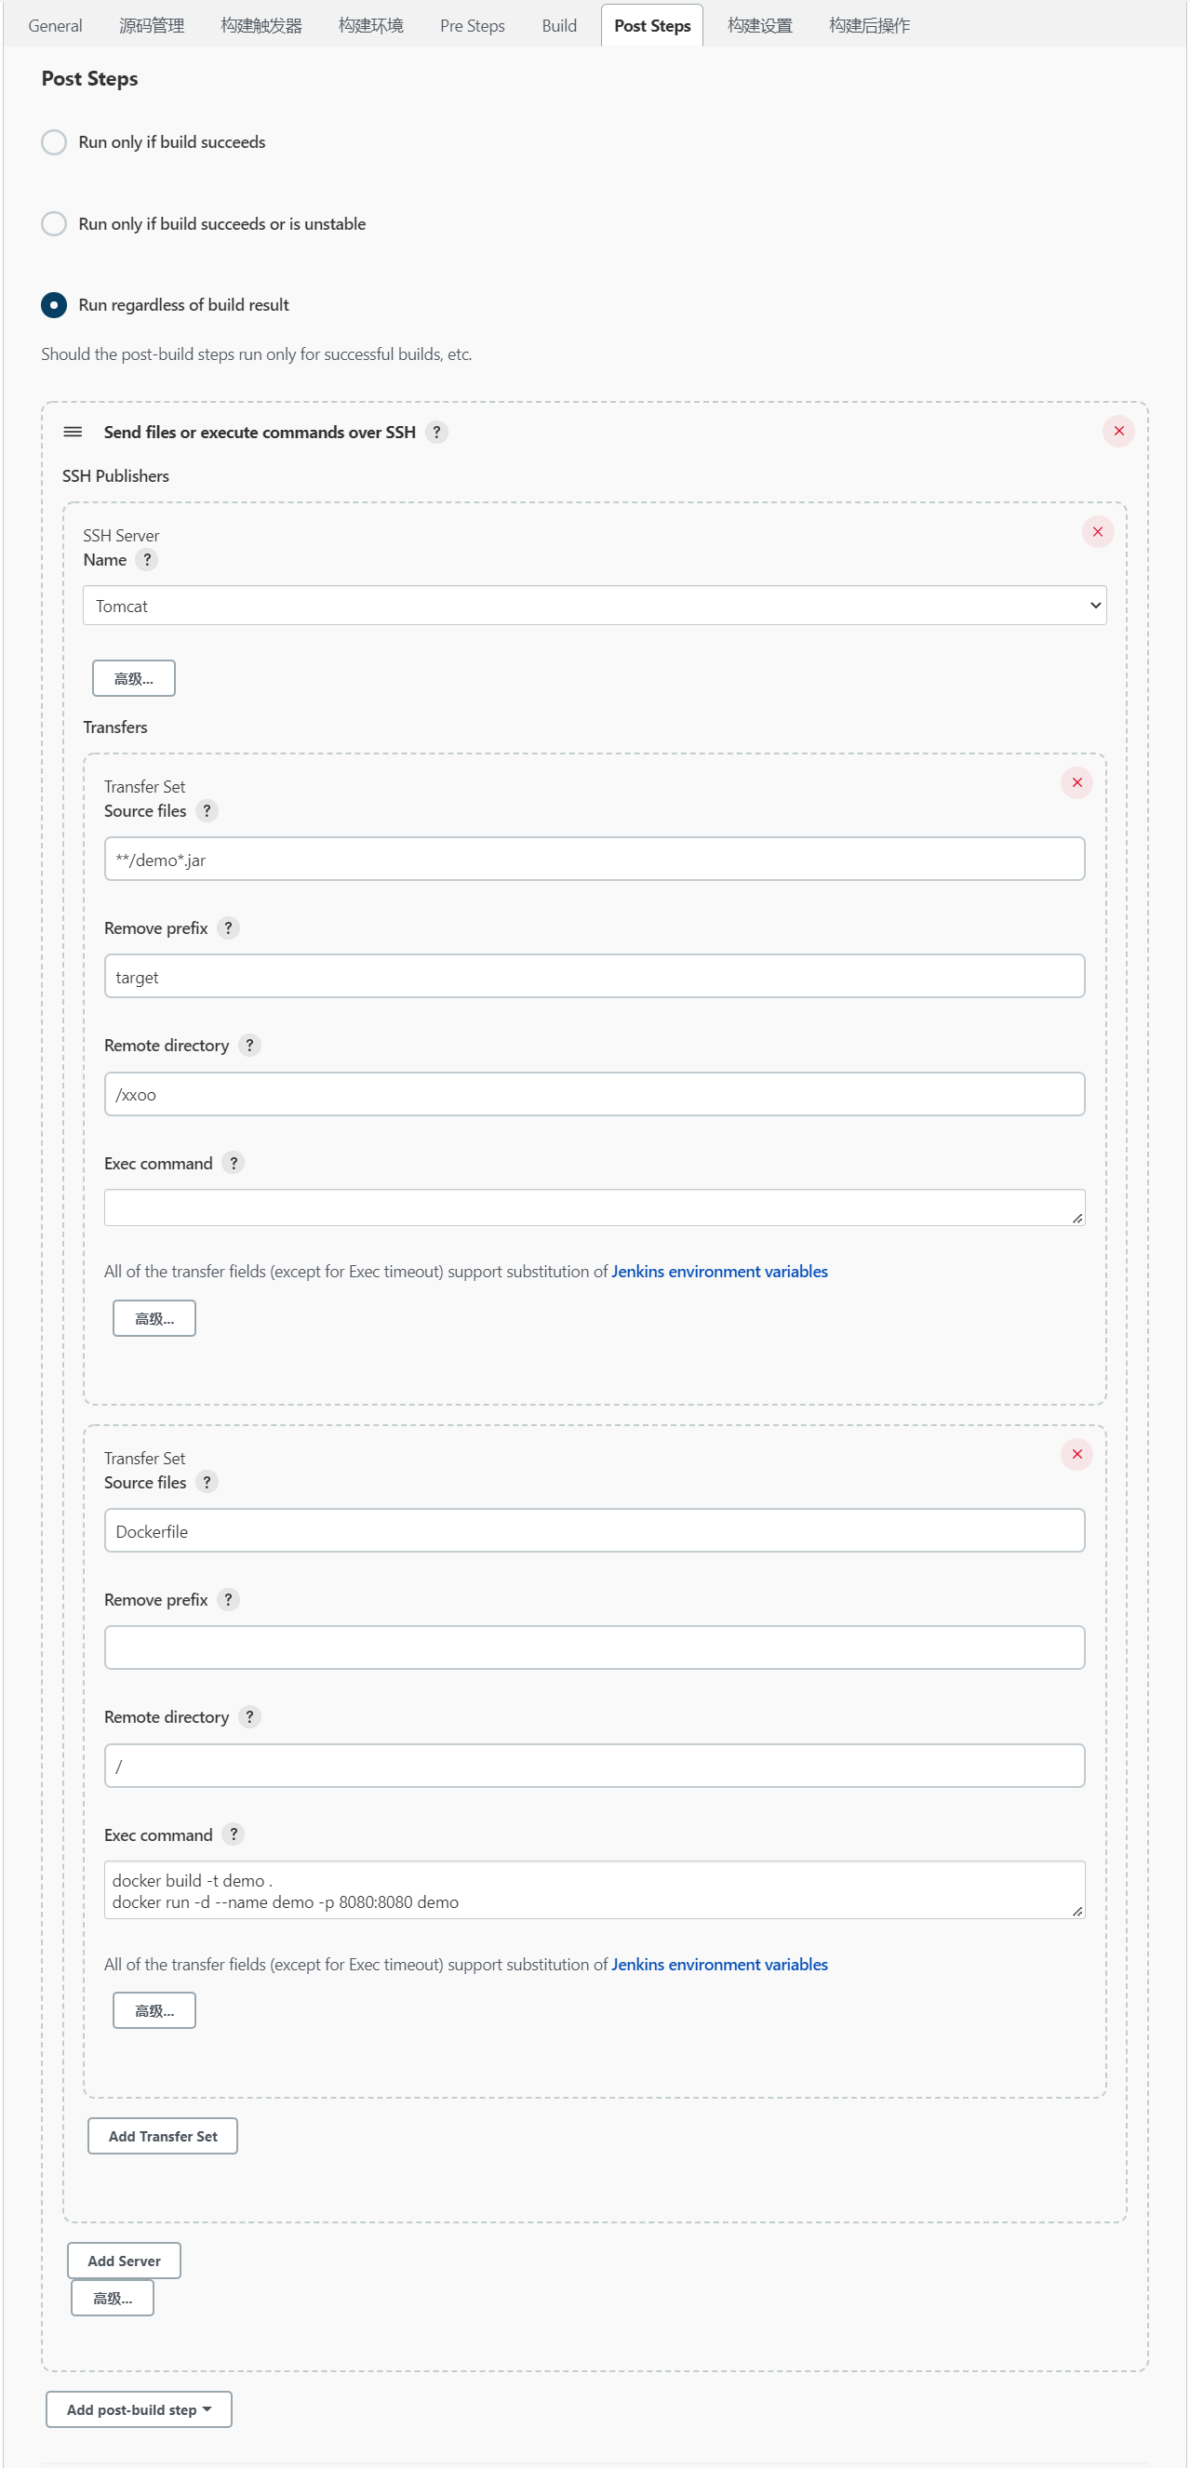Delete the Dockerfile Transfer Set
This screenshot has width=1190, height=2468.
(1076, 1454)
